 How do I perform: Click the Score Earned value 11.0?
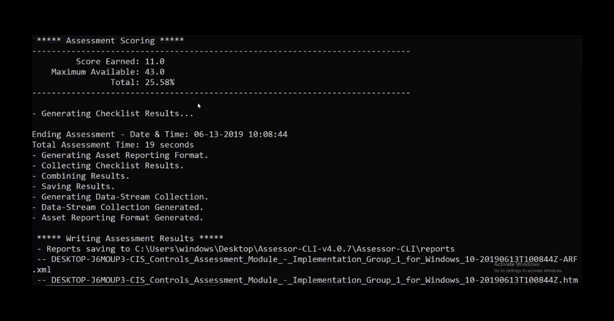click(155, 61)
